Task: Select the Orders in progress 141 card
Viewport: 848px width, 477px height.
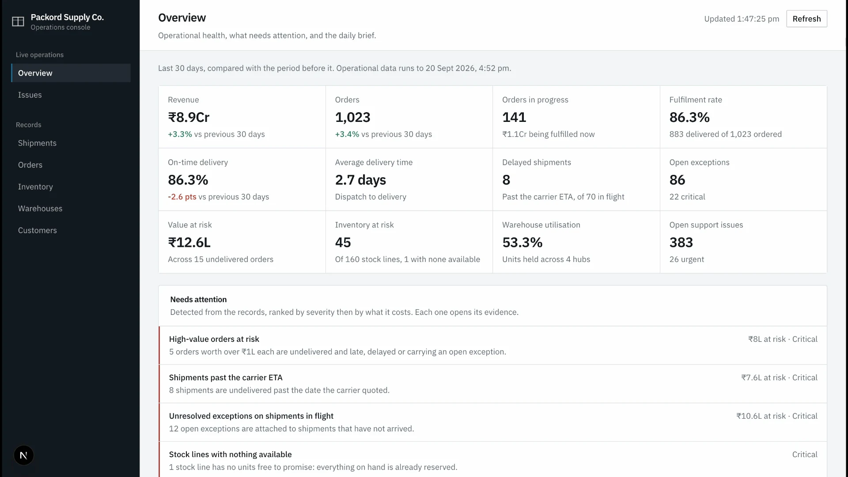Action: click(576, 117)
